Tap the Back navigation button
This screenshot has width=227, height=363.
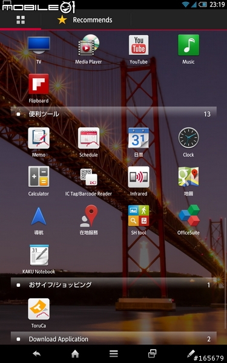(37, 353)
